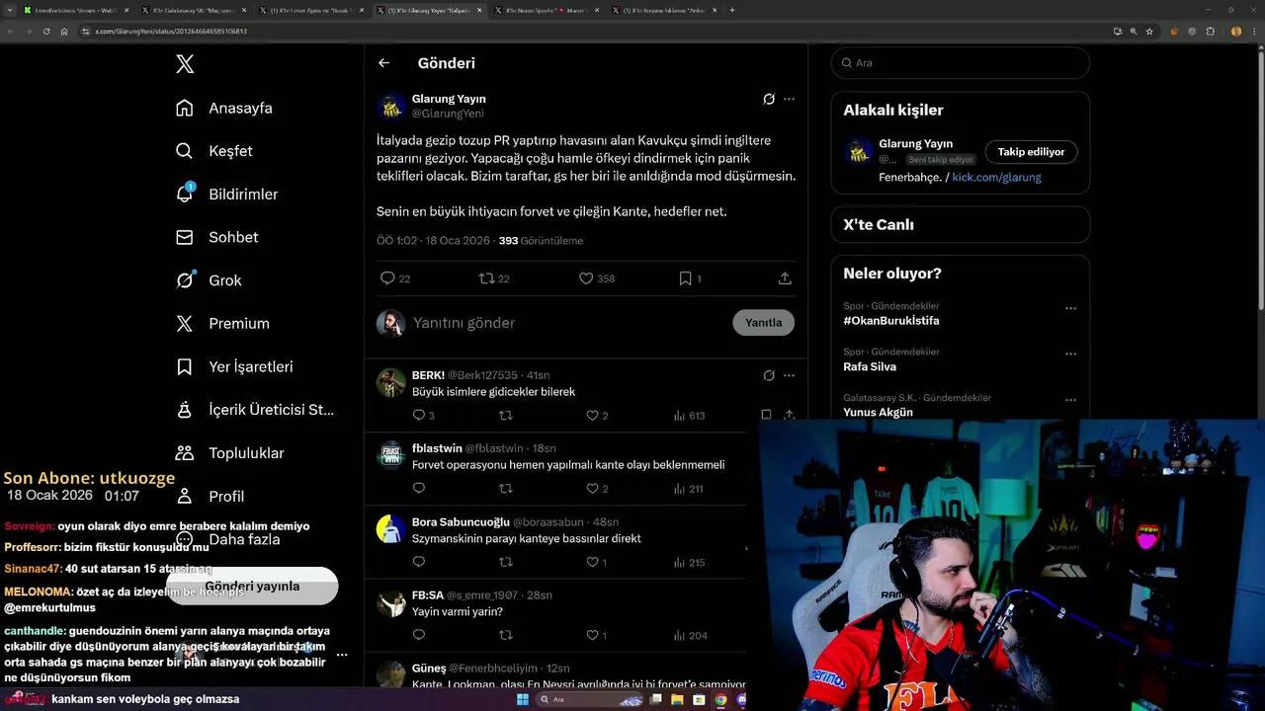Open BERK! profile name link
The image size is (1265, 711).
428,375
